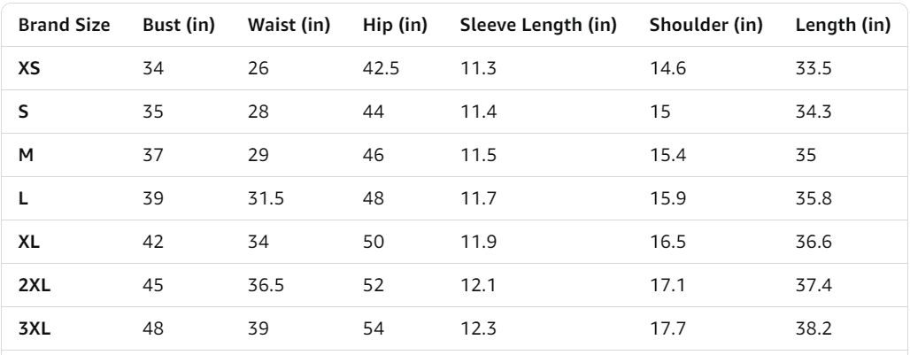
Task: Select the 3XL size row label
Action: (x=34, y=326)
